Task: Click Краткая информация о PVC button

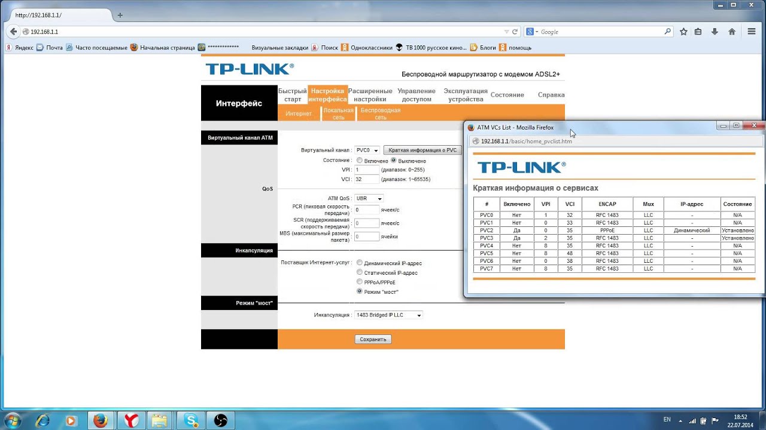Action: [x=422, y=150]
